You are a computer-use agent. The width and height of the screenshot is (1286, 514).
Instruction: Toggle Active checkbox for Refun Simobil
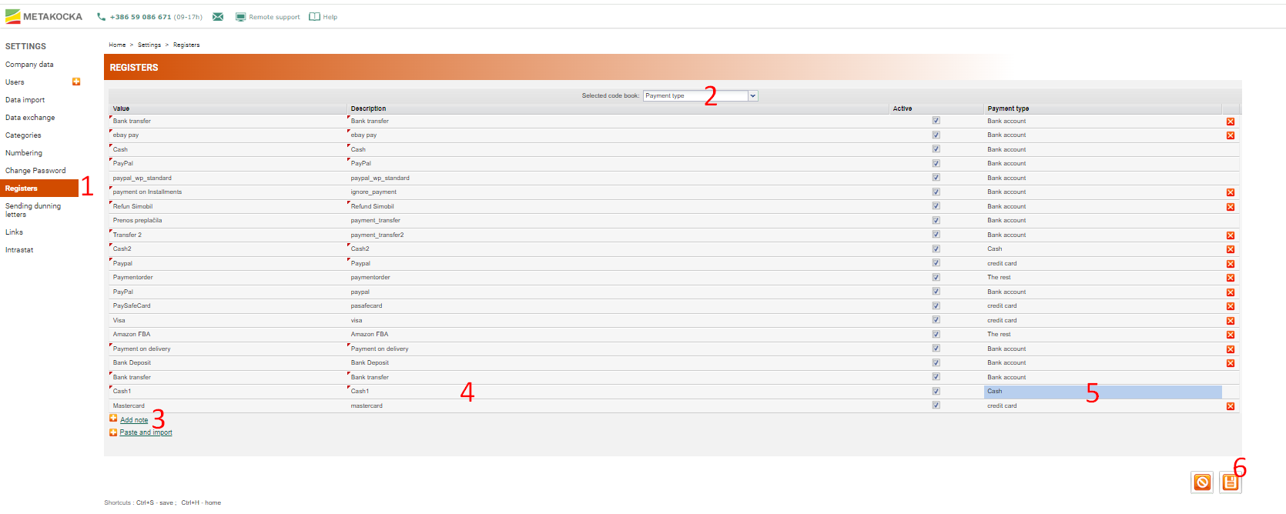point(936,206)
